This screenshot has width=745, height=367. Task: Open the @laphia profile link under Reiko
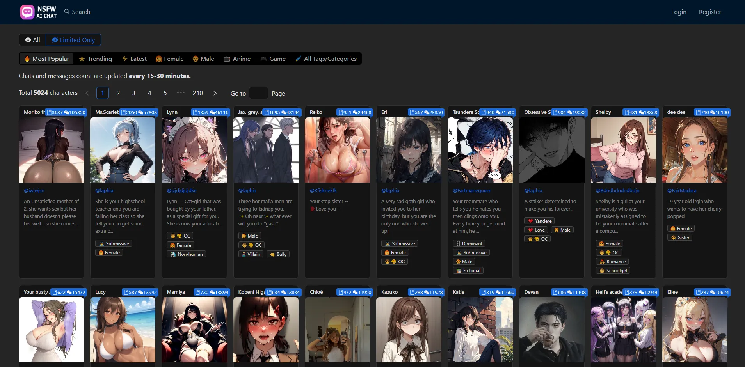(x=390, y=190)
